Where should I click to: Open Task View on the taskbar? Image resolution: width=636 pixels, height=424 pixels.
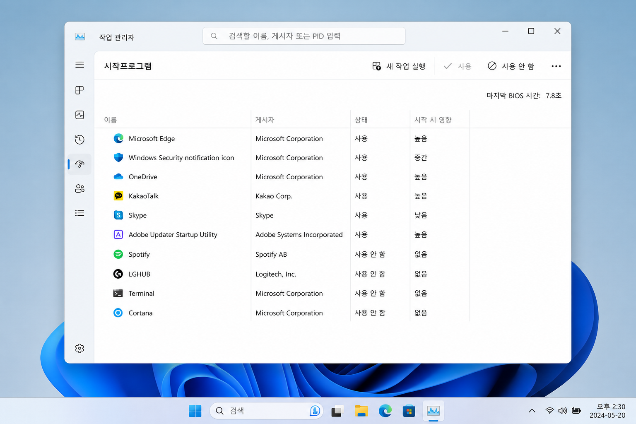click(x=337, y=411)
